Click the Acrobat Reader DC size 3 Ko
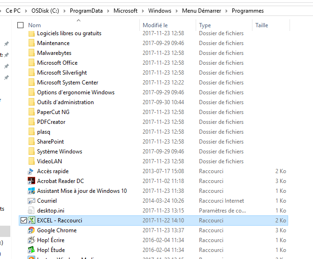This screenshot has height=259, width=313. (x=281, y=181)
